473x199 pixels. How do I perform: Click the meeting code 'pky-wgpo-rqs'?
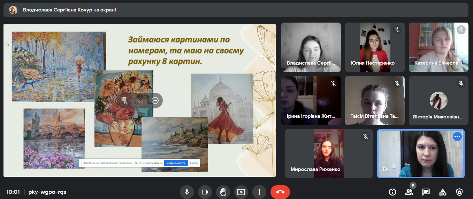[47, 192]
